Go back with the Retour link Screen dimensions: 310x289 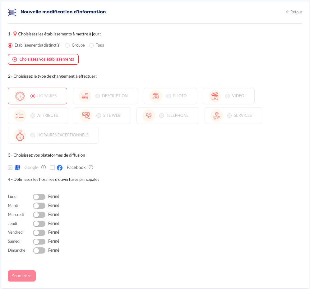coord(294,12)
